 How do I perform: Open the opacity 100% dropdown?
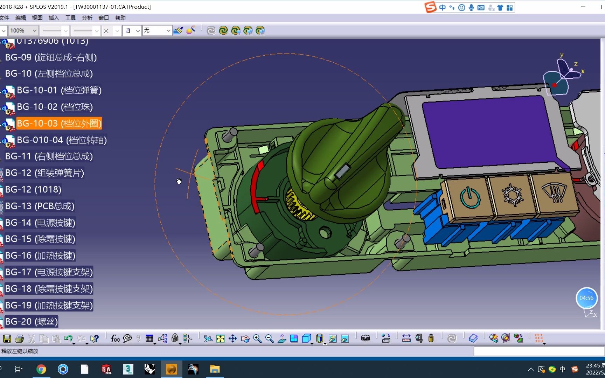point(34,31)
